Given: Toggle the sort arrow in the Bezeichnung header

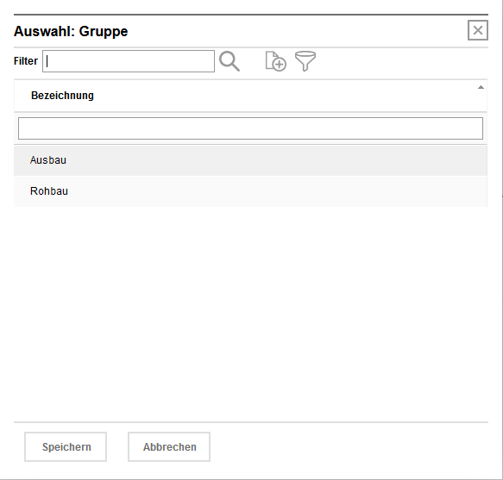Looking at the screenshot, I should (481, 88).
